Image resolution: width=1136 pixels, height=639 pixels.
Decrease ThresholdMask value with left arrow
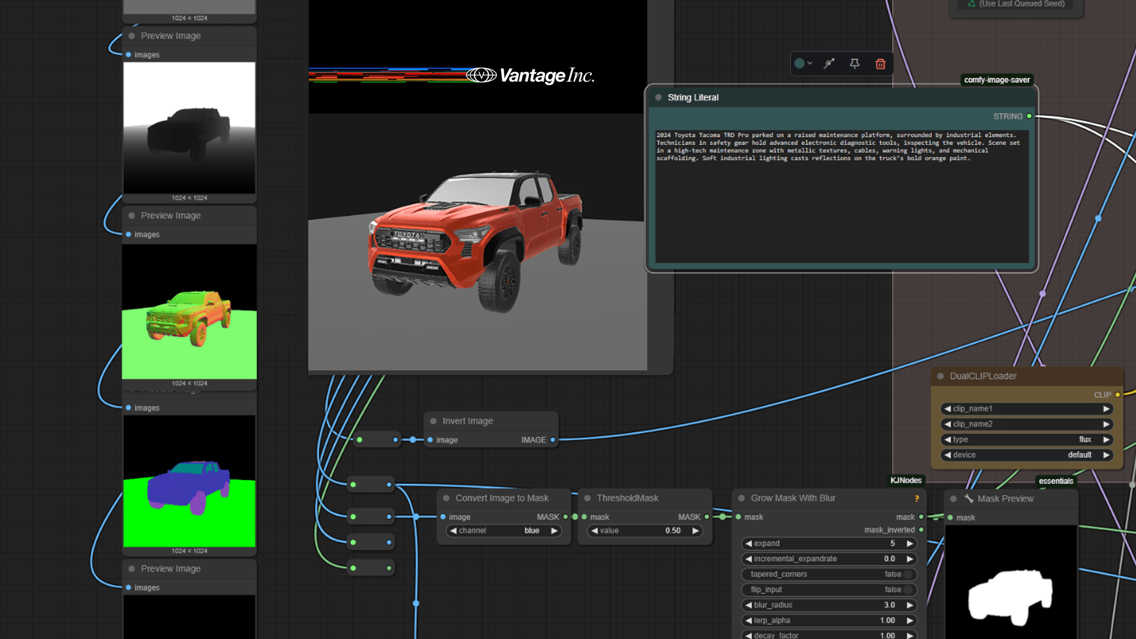tap(595, 531)
